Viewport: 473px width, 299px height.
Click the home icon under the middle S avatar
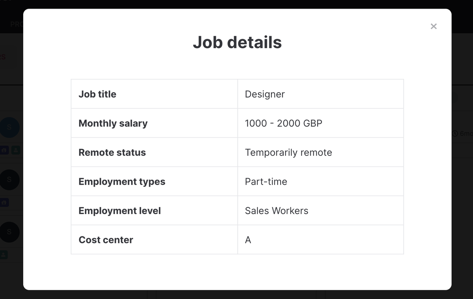coord(4,202)
